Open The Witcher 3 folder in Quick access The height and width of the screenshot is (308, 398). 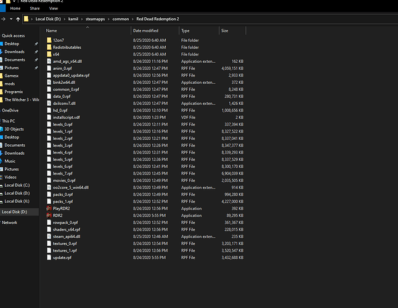tap(22, 100)
